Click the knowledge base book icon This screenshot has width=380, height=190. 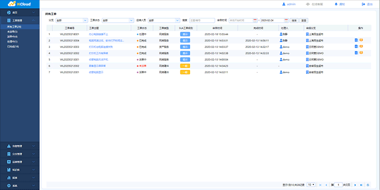pyautogui.click(x=9, y=170)
